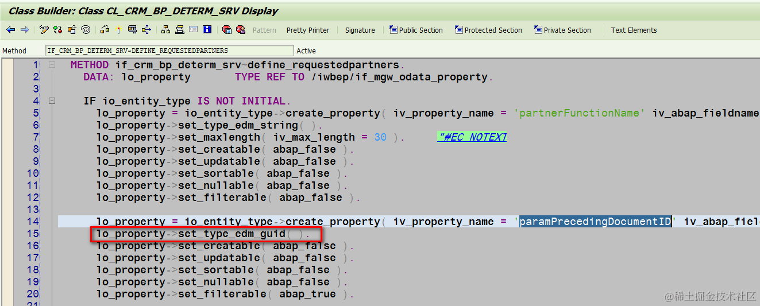The height and width of the screenshot is (306, 760).
Task: Click set_nullable on line 11
Action: click(216, 185)
